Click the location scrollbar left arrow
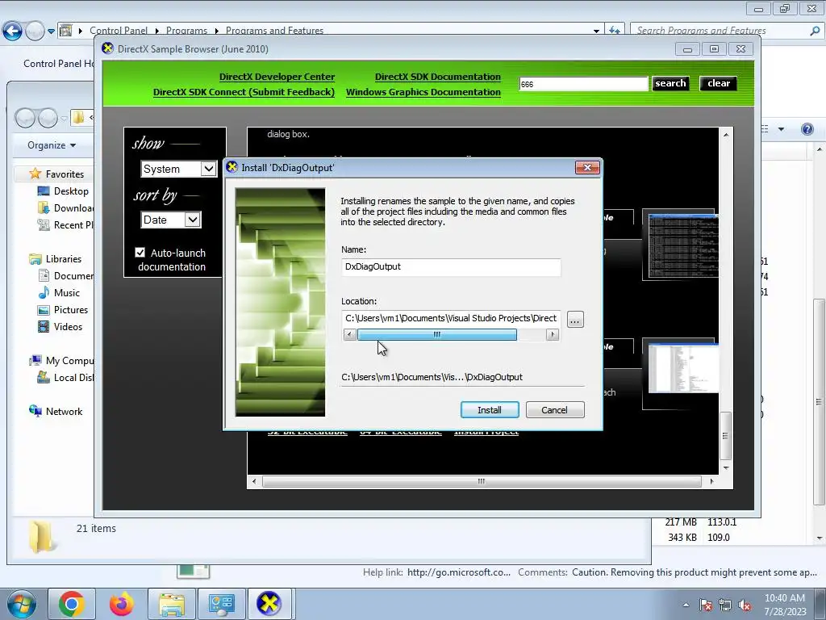This screenshot has width=826, height=620. coord(349,335)
